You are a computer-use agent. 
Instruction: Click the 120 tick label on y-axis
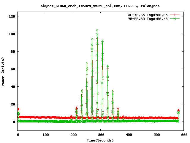(12, 16)
